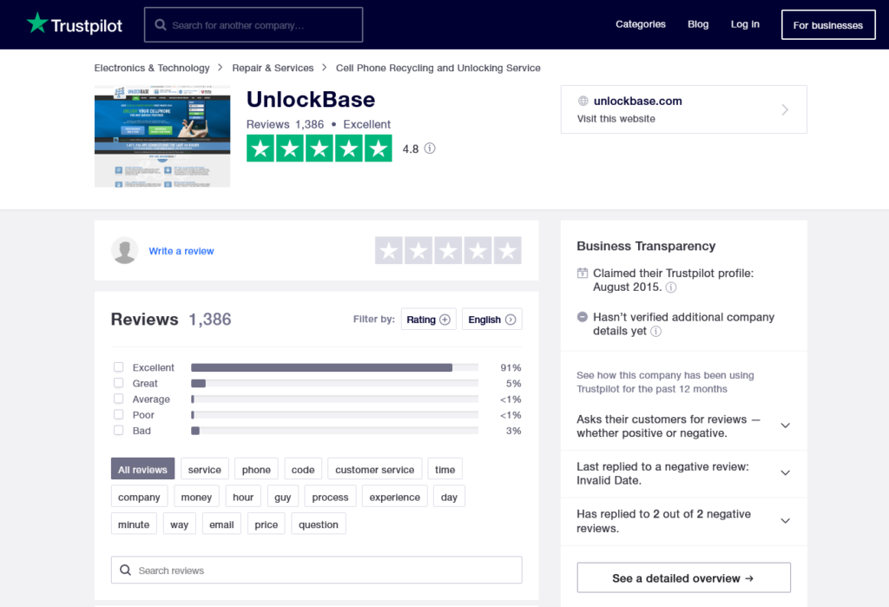Filter reviews by 'company' tag
Viewport: 889px width, 607px height.
(x=140, y=497)
